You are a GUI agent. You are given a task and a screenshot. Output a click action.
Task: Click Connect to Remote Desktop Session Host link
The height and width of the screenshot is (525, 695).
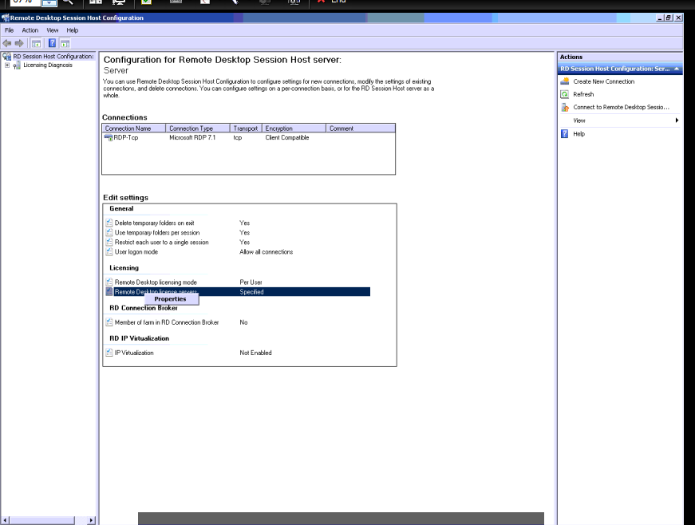pos(621,107)
